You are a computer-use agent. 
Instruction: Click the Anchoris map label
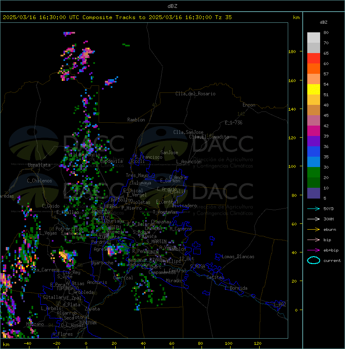(x=97, y=282)
